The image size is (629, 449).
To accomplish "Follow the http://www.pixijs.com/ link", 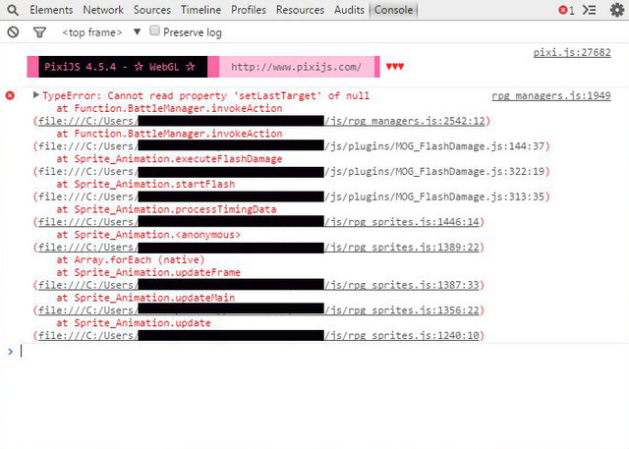I will pyautogui.click(x=296, y=67).
